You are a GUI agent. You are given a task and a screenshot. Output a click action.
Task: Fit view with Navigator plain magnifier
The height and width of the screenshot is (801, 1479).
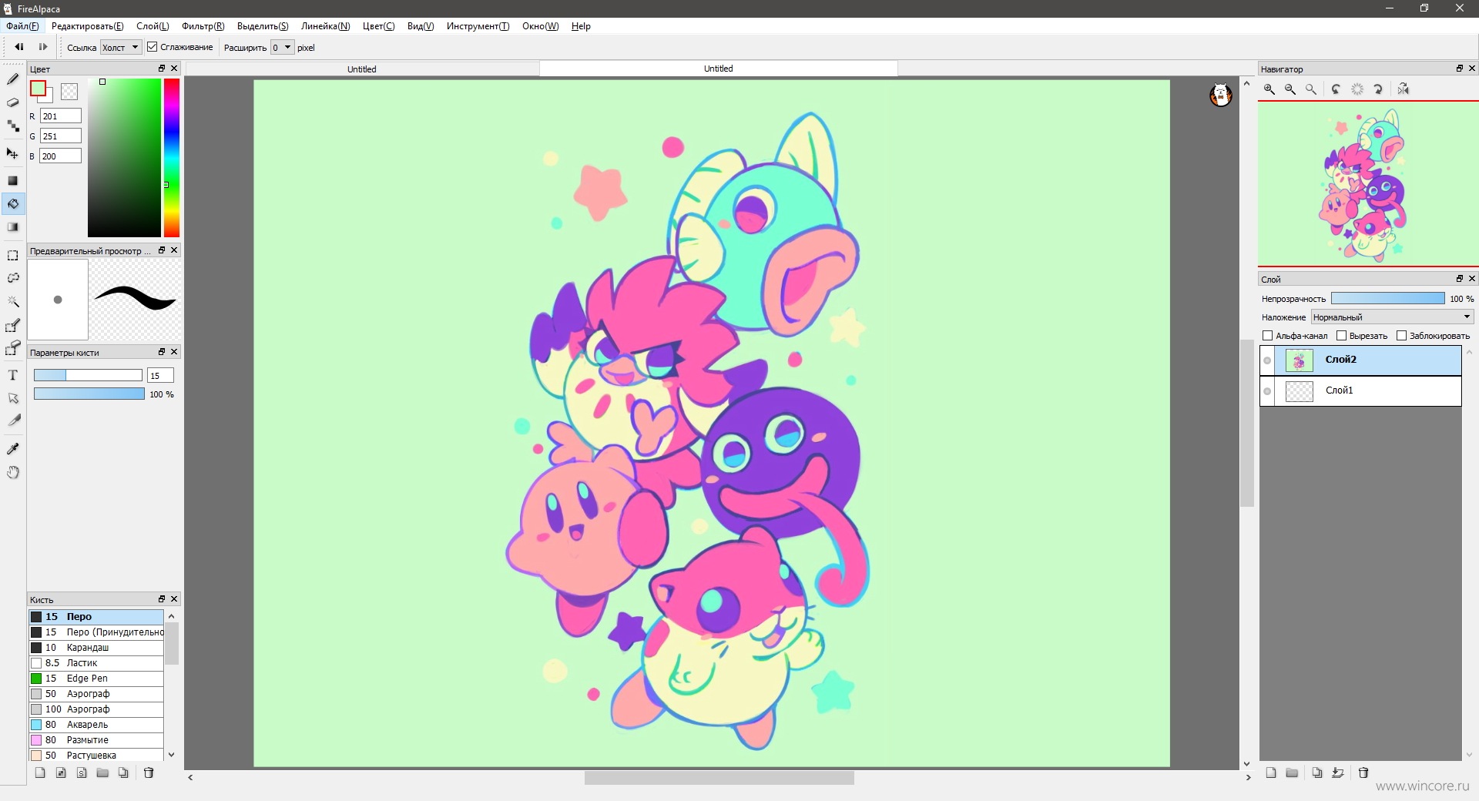(1311, 89)
